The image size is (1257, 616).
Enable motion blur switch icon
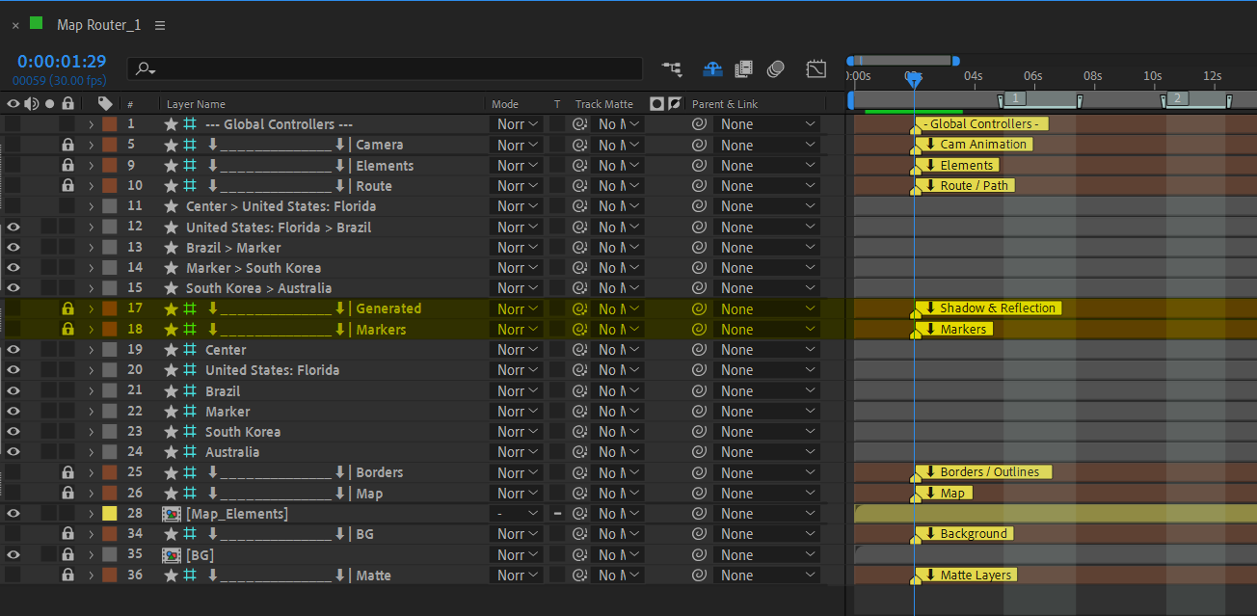(776, 69)
